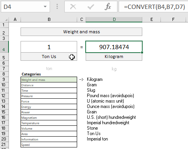The width and height of the screenshot is (188, 149).
Task: Click 'Imperial hundredweight' in the list
Action: 108,123
